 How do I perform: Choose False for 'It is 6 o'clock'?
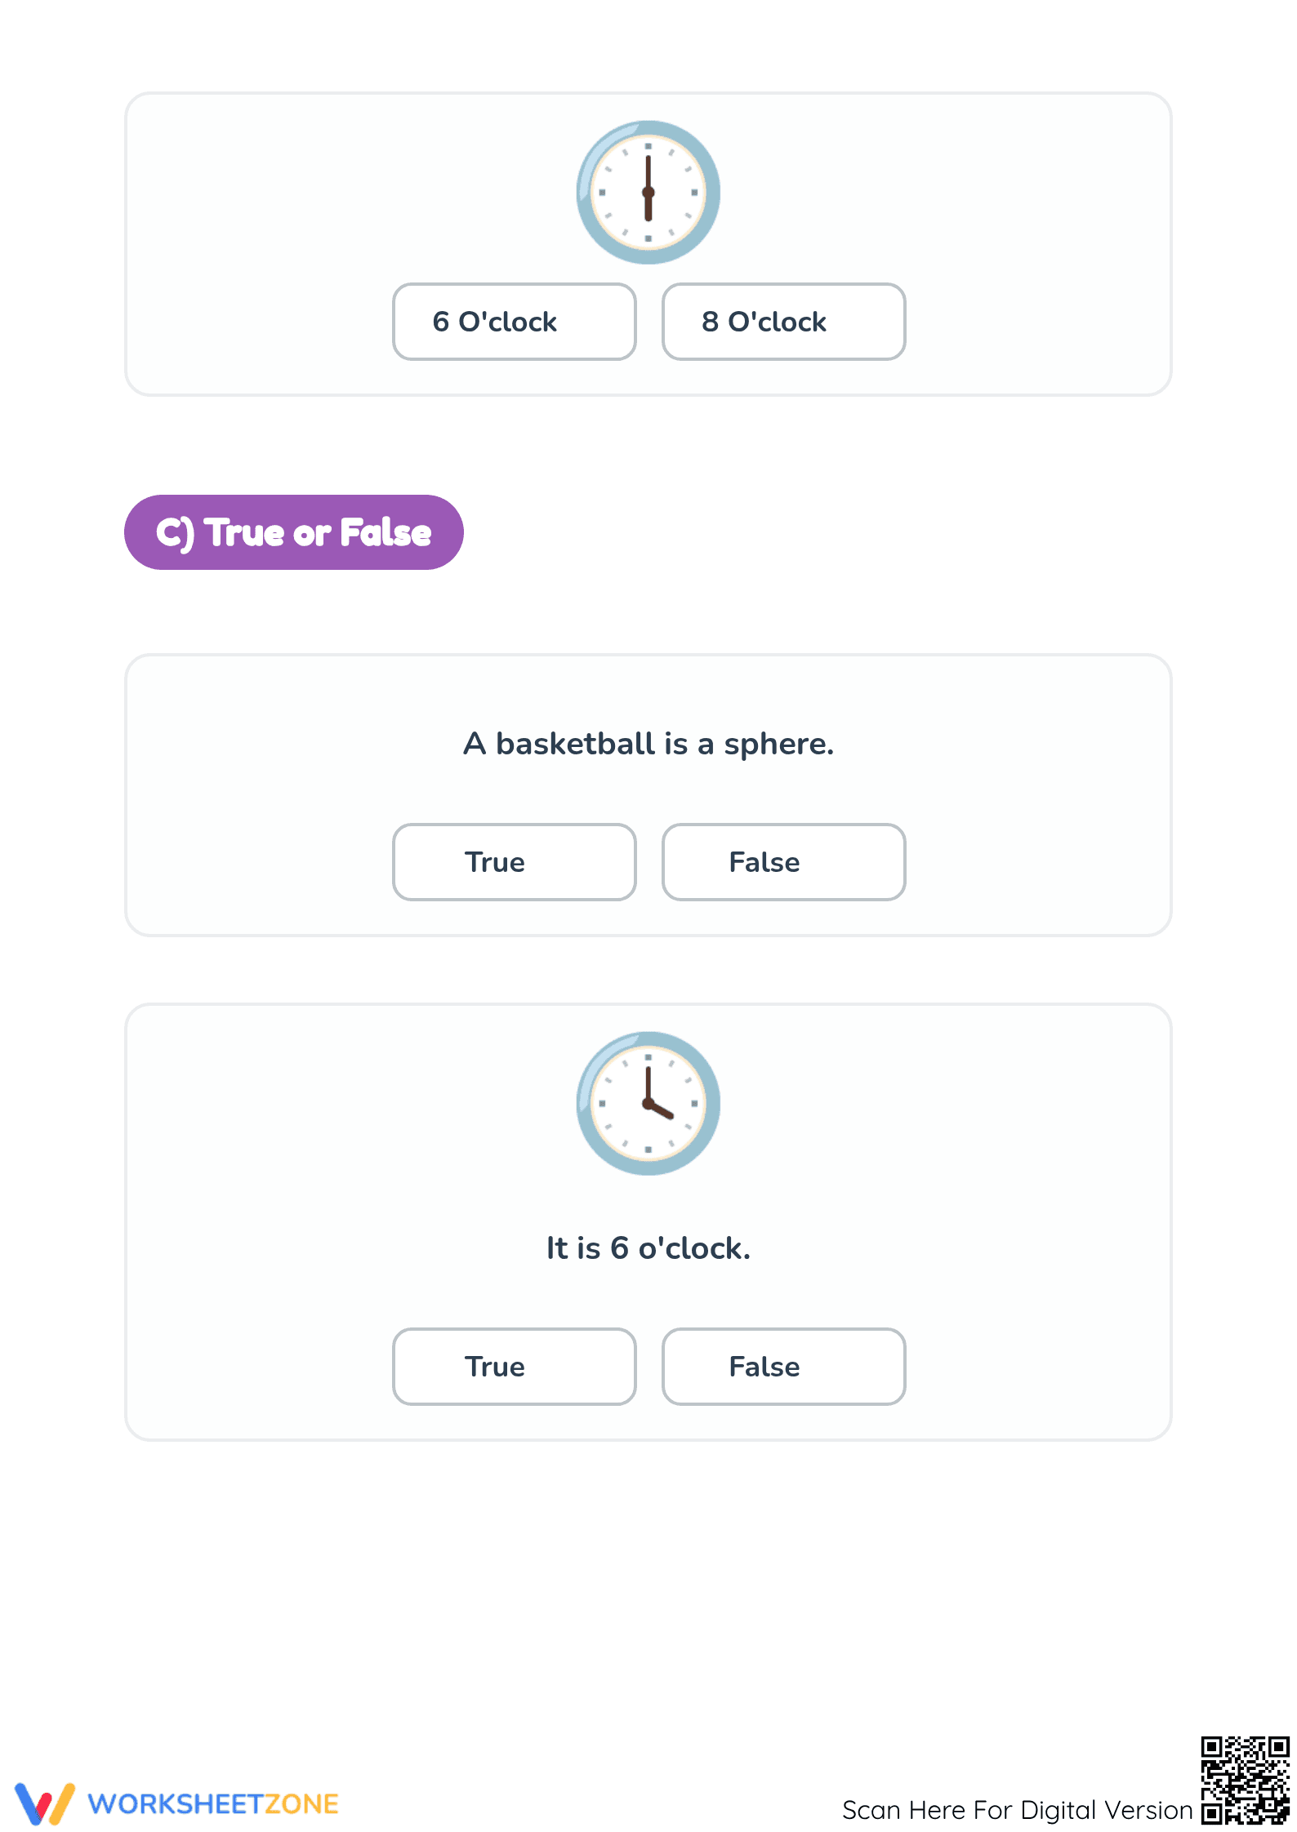(783, 1367)
